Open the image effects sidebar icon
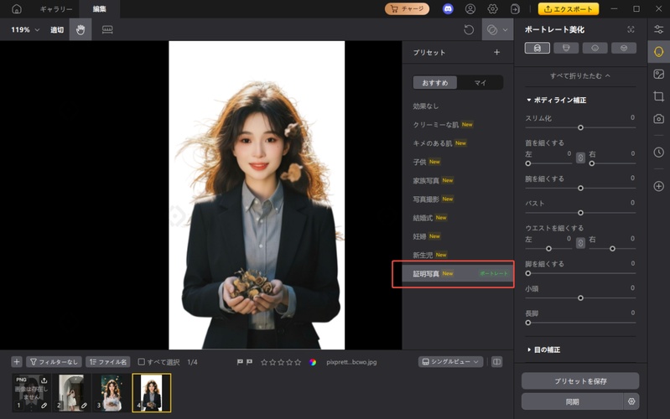This screenshot has height=419, width=670. pyautogui.click(x=658, y=75)
